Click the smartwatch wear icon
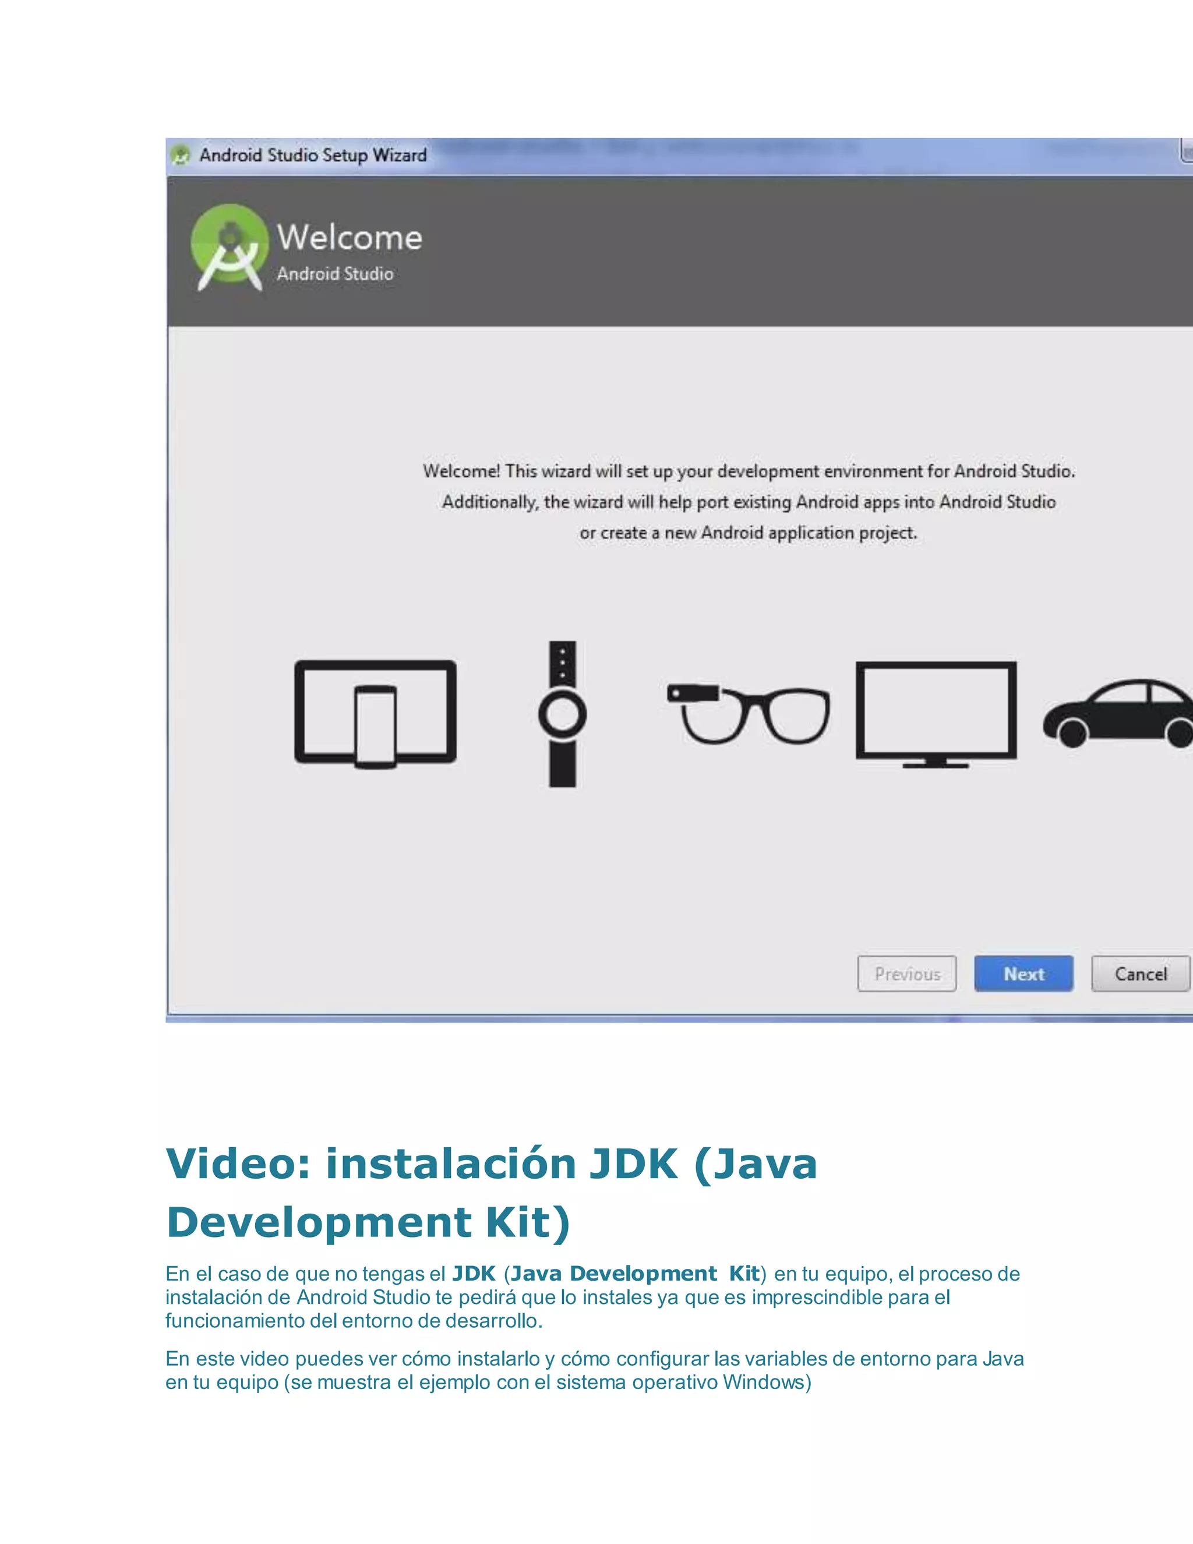Viewport: 1193px width, 1544px height. point(563,714)
